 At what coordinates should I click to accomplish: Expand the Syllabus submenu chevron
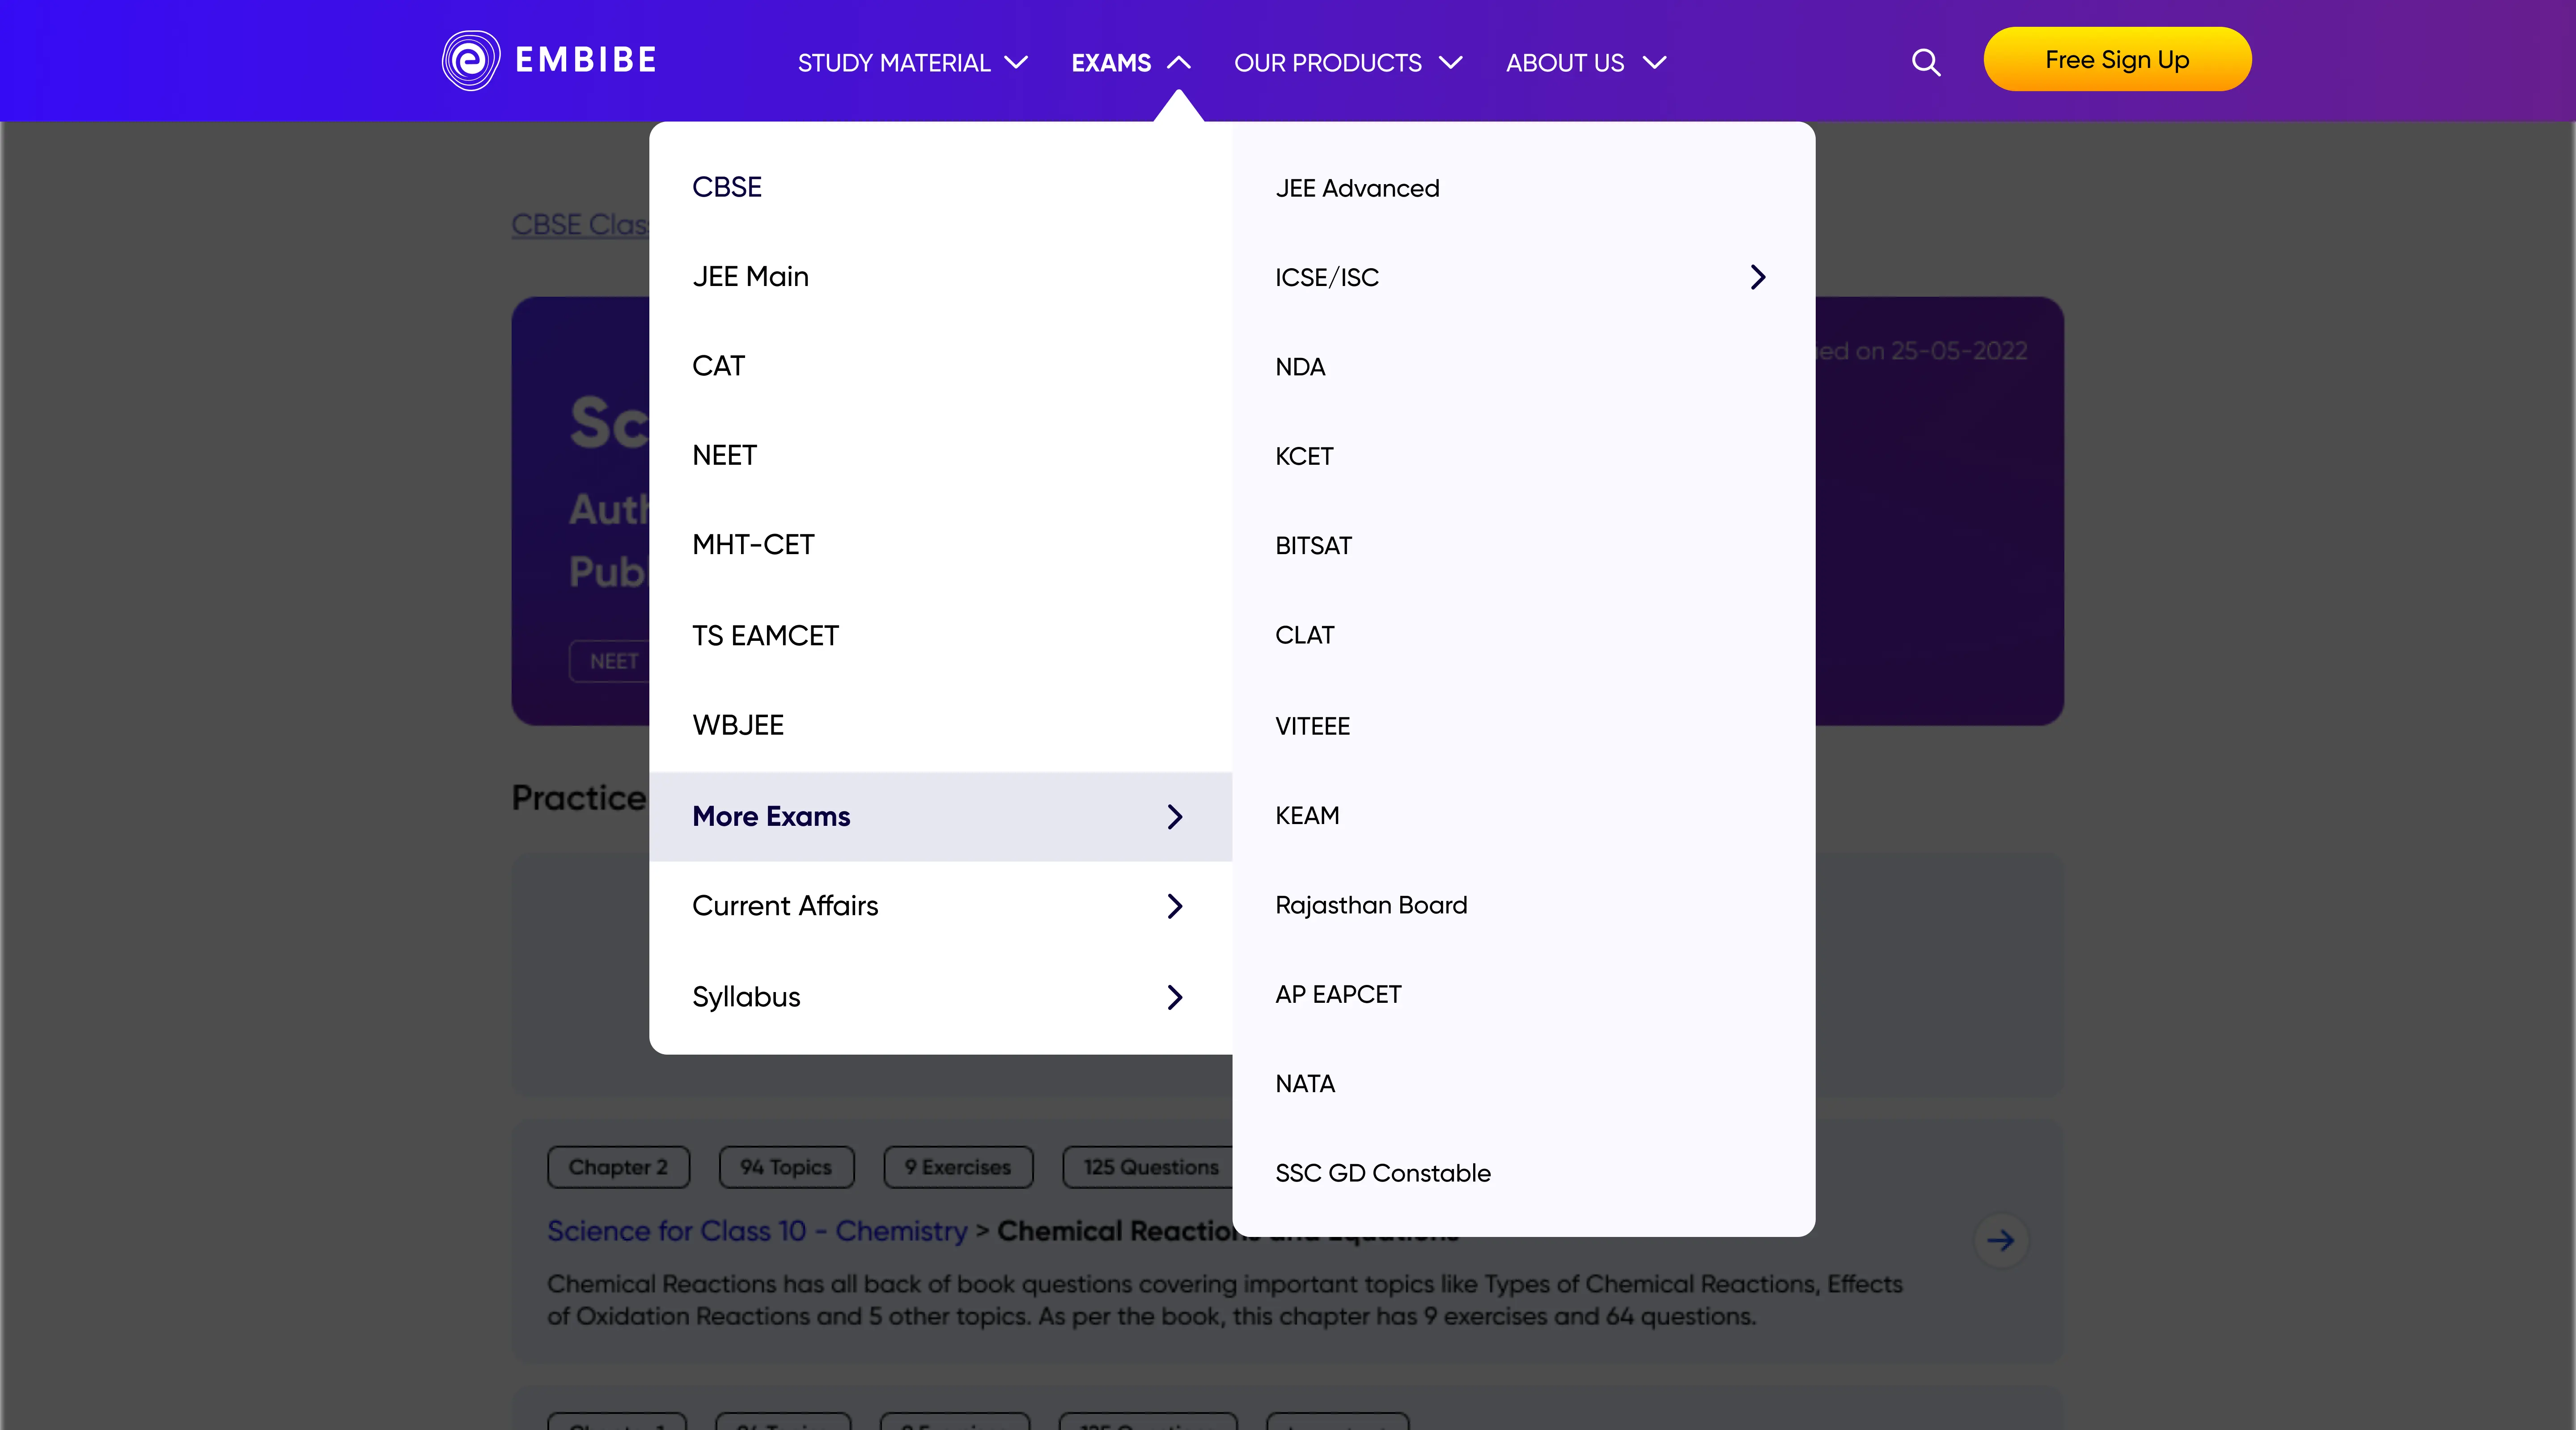tap(1175, 997)
